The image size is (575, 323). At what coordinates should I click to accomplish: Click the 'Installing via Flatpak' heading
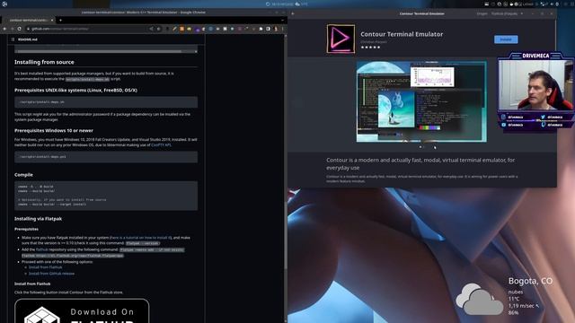(38, 219)
